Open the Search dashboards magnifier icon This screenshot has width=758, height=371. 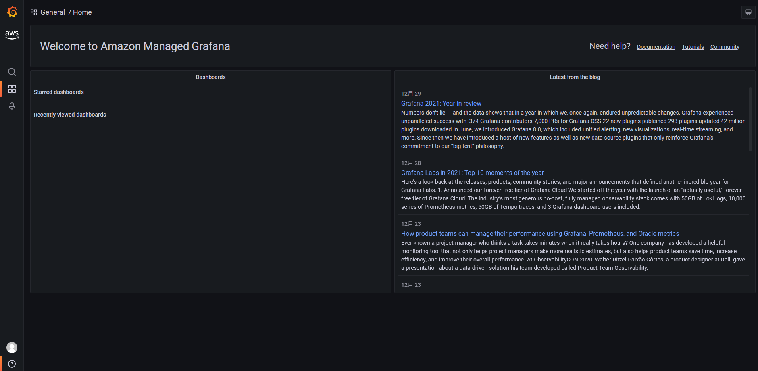pyautogui.click(x=12, y=72)
